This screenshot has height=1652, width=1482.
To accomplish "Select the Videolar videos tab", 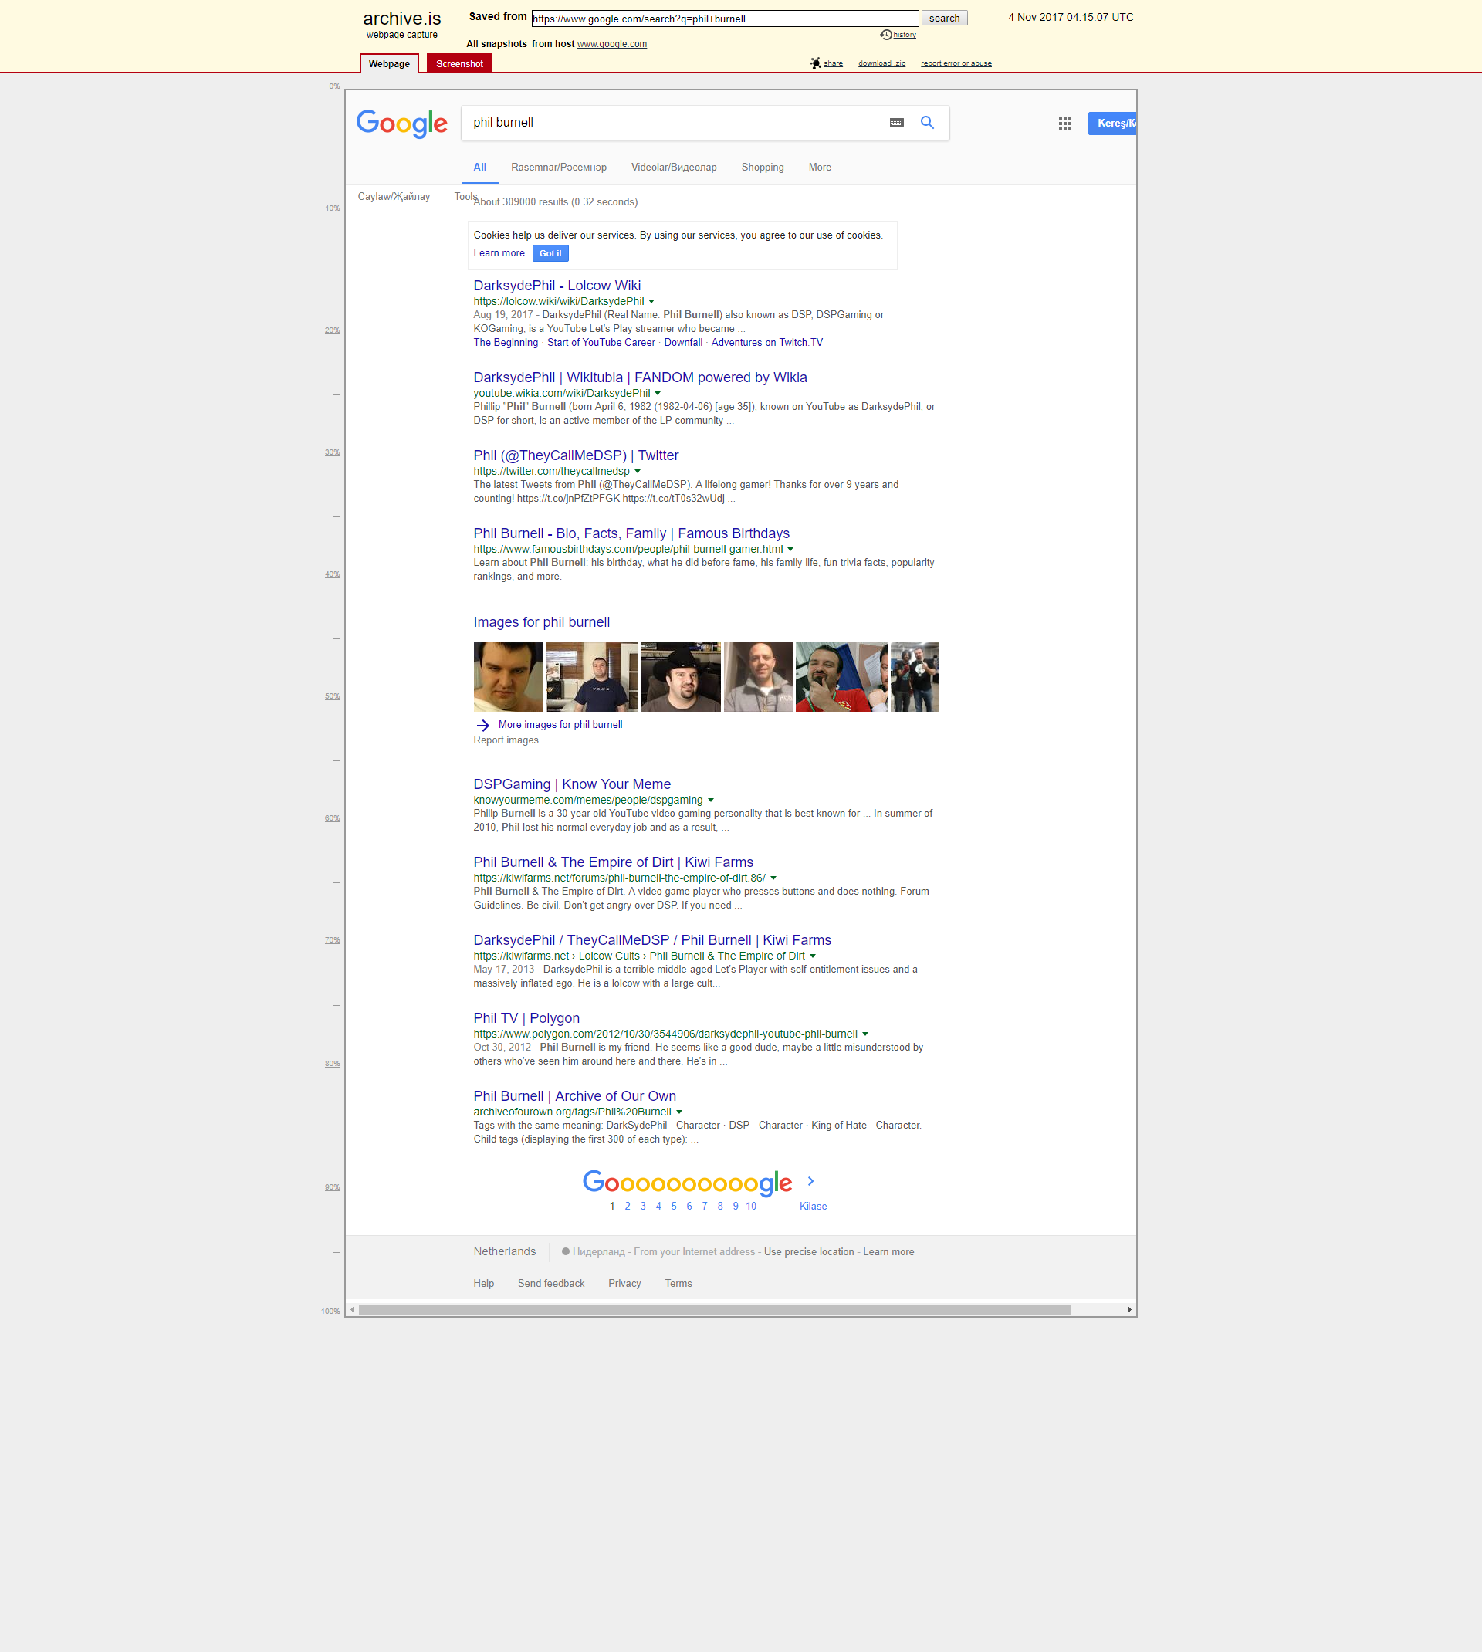I will 673,167.
